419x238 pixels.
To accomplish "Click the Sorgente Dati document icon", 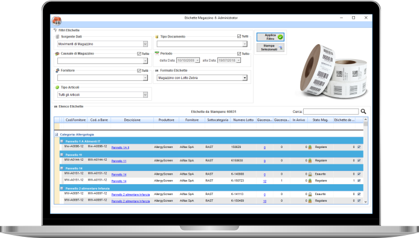I will (57, 37).
